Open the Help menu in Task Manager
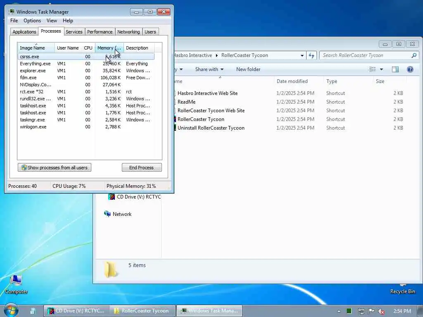This screenshot has height=317, width=423. click(x=68, y=21)
